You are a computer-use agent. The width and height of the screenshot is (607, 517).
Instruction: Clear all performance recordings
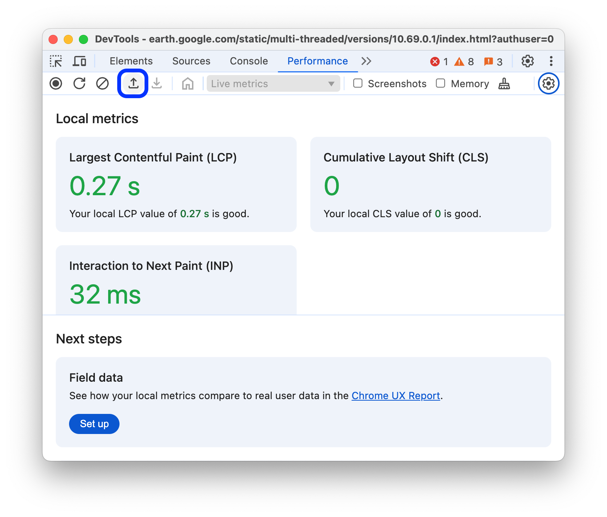click(x=103, y=84)
